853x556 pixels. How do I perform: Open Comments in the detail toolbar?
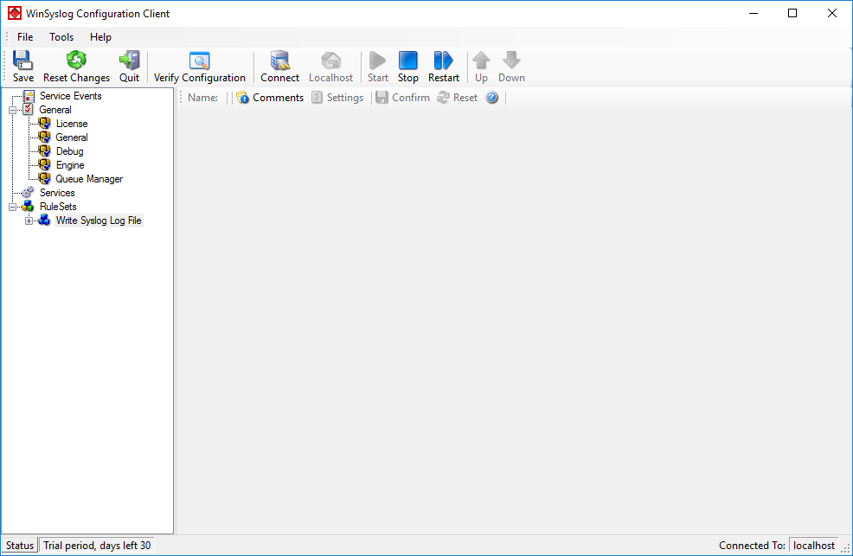(271, 98)
